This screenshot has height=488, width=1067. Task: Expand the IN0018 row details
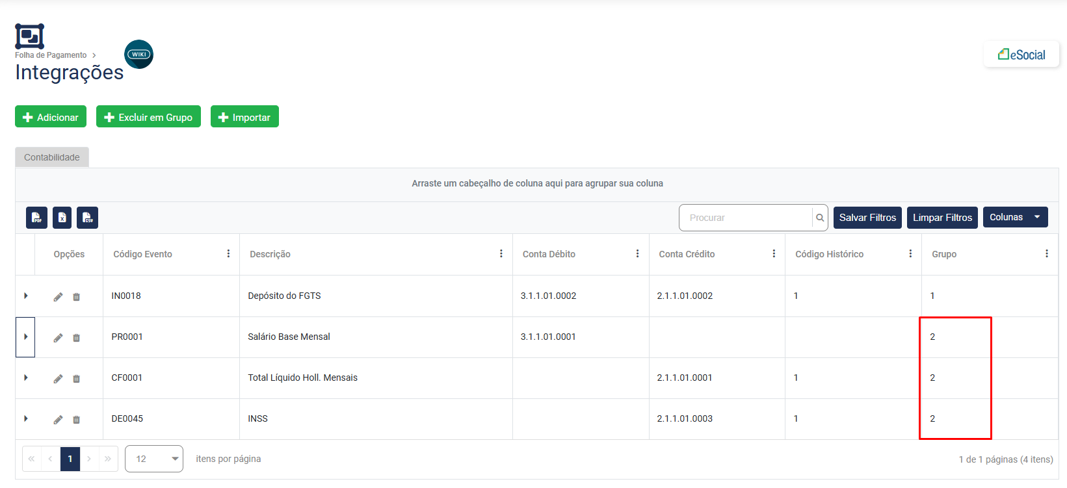[26, 296]
